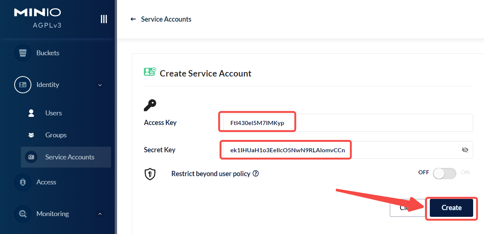This screenshot has height=234, width=484.
Task: Show or hide the Secret Key value
Action: pyautogui.click(x=465, y=150)
